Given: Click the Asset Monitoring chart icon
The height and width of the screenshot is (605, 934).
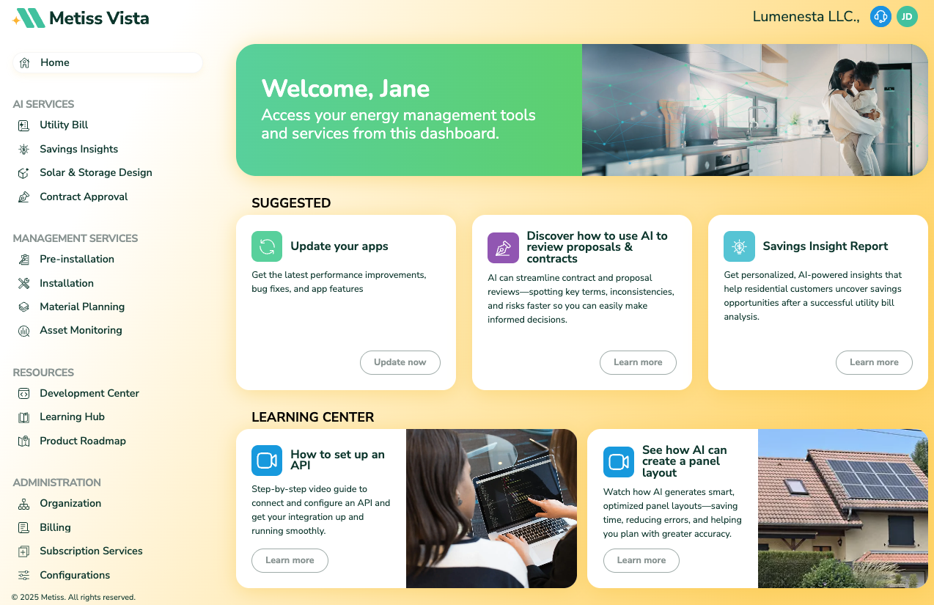Looking at the screenshot, I should pyautogui.click(x=24, y=331).
